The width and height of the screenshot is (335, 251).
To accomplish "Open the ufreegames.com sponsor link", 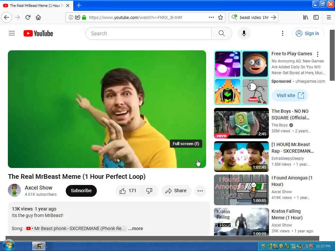I will click(310, 81).
